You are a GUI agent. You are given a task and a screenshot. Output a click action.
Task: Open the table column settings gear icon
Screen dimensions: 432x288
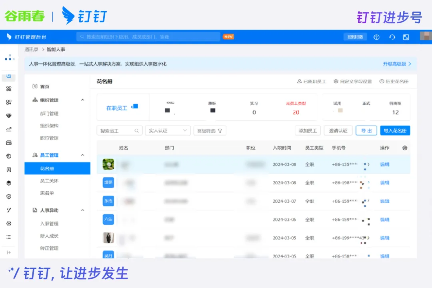404,148
